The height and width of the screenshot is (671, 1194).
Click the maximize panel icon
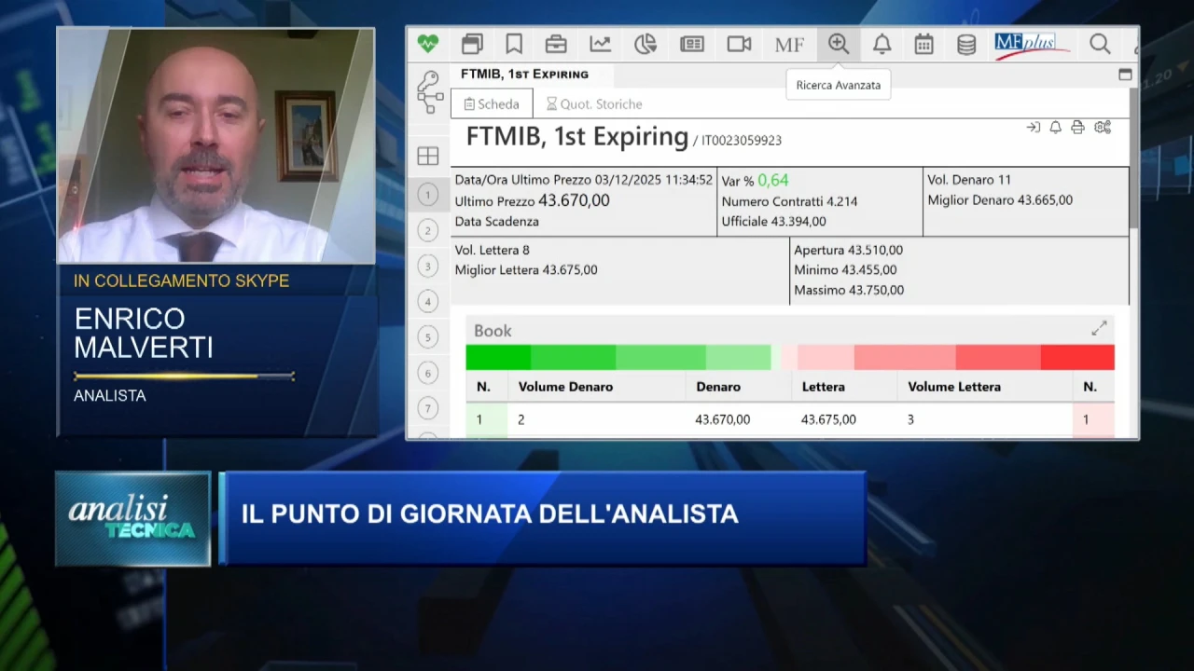1125,75
